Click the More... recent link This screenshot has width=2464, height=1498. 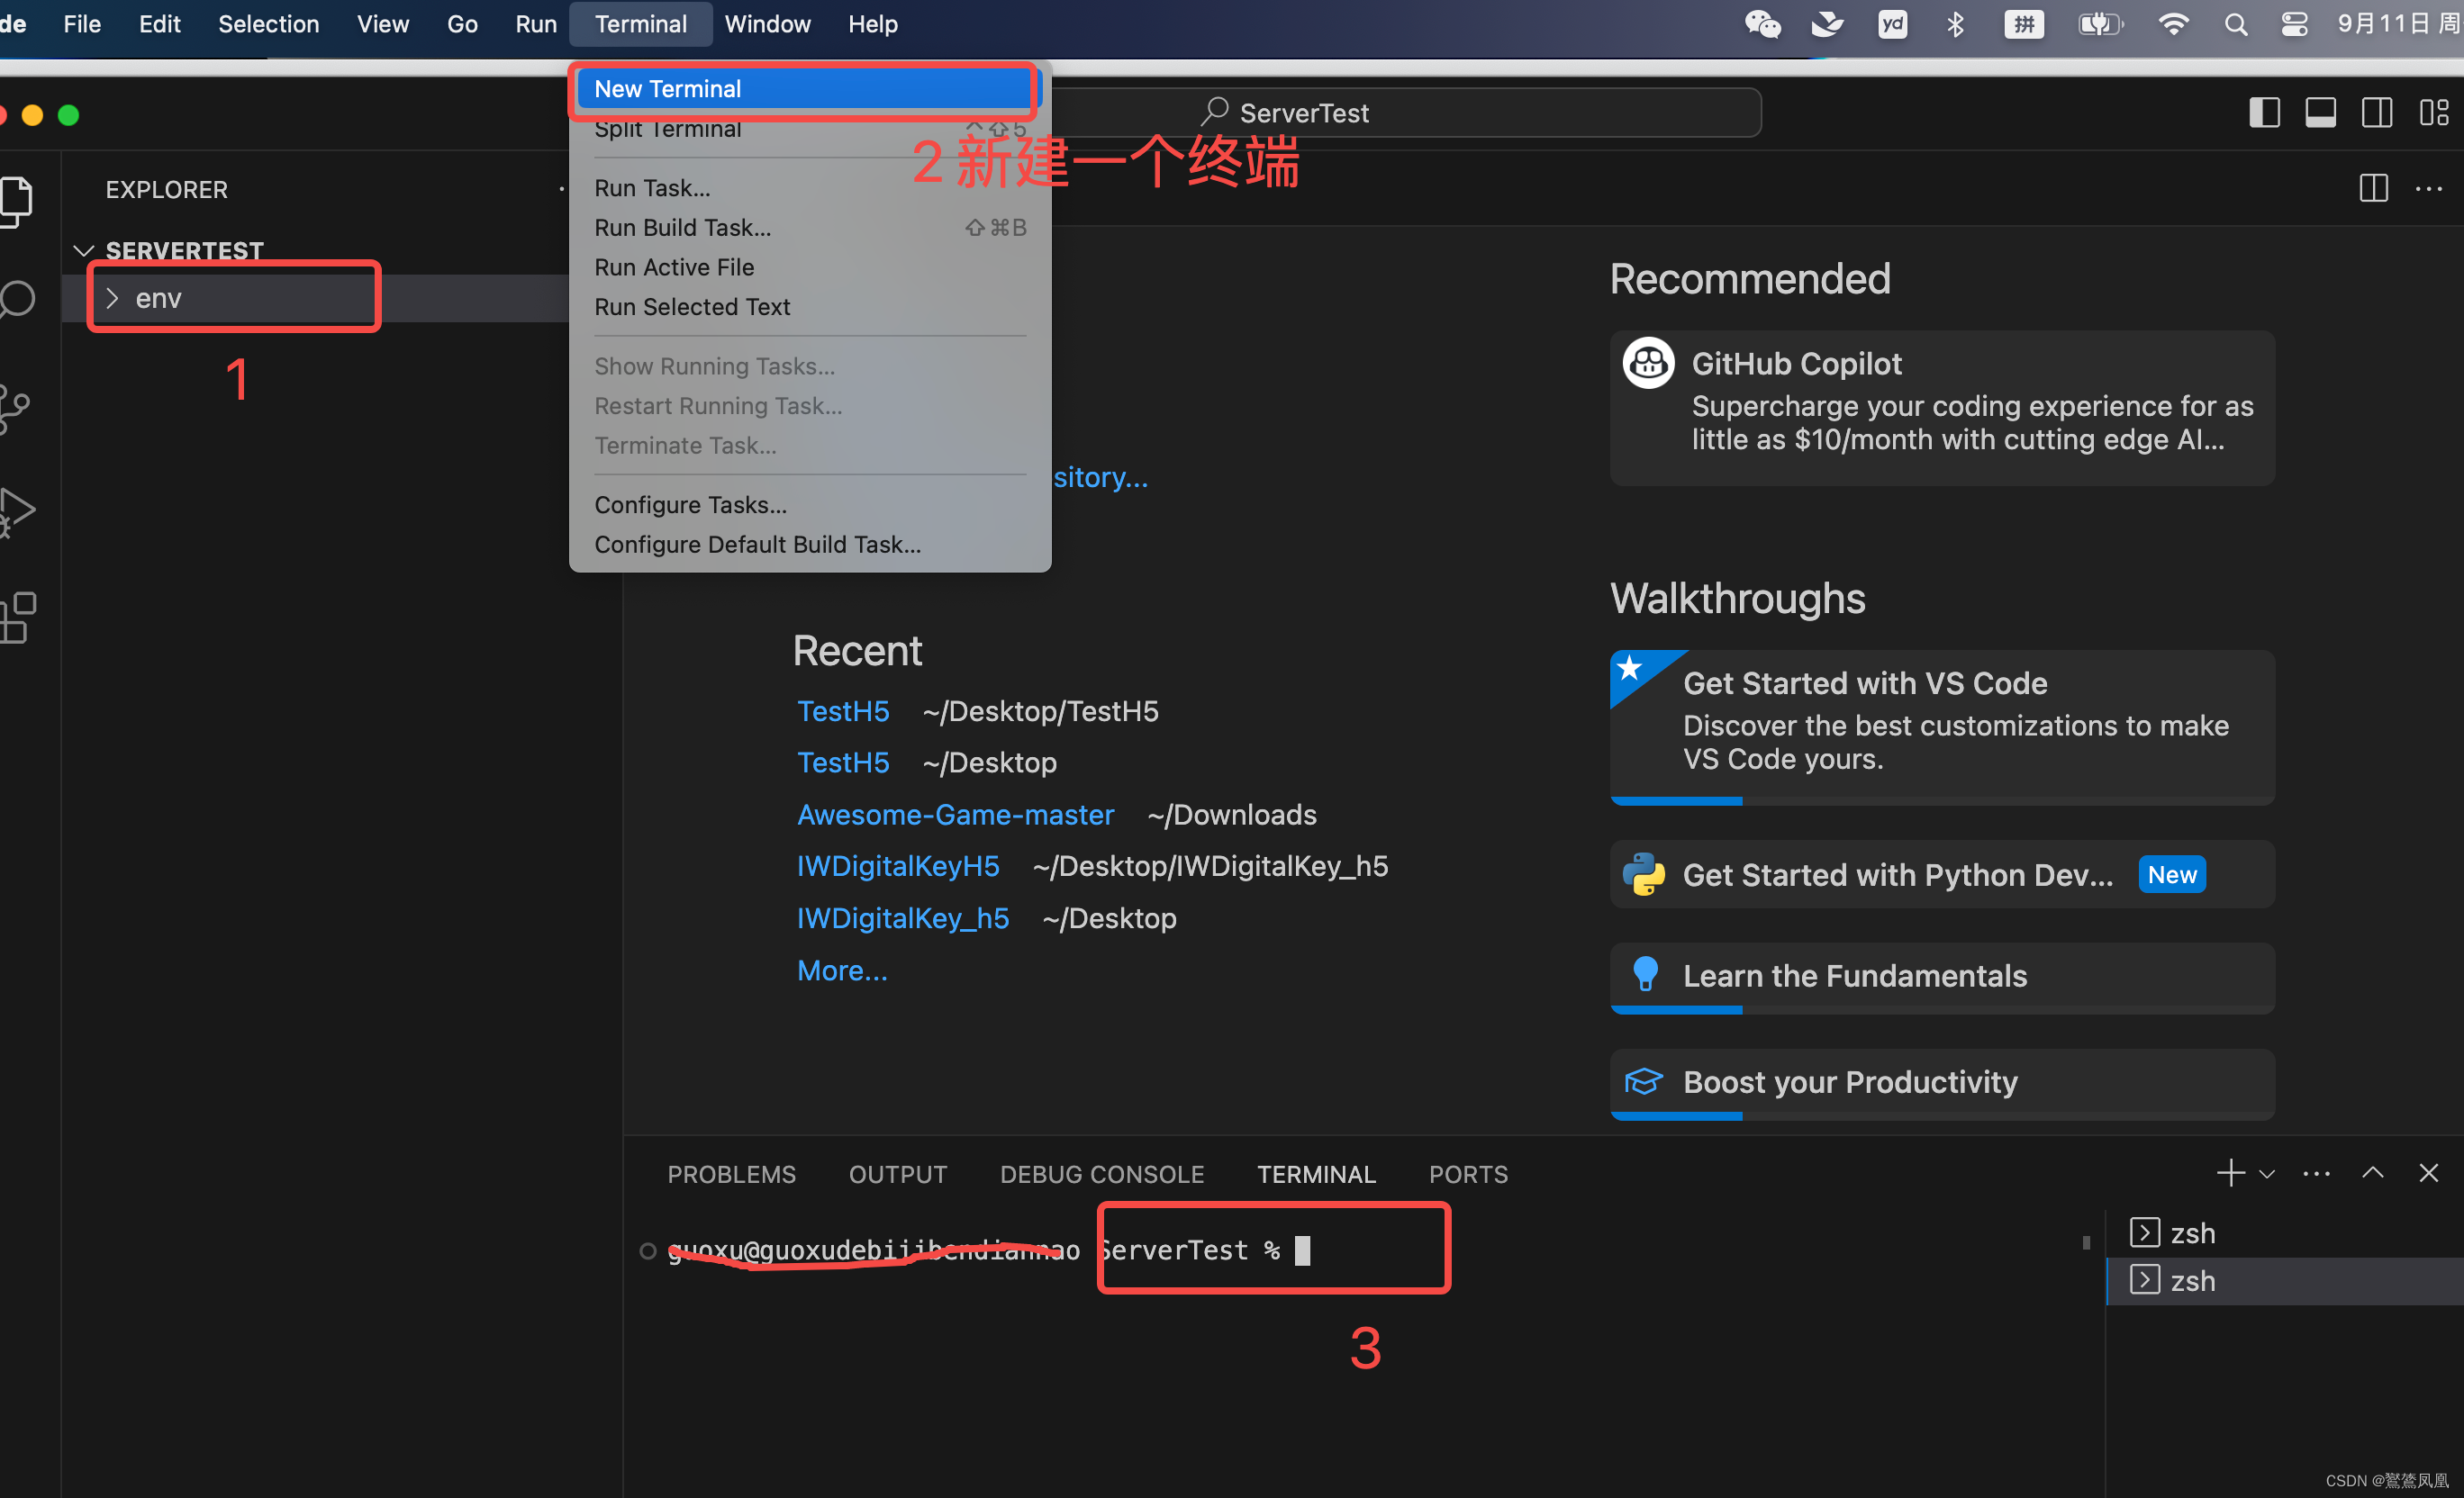(842, 970)
